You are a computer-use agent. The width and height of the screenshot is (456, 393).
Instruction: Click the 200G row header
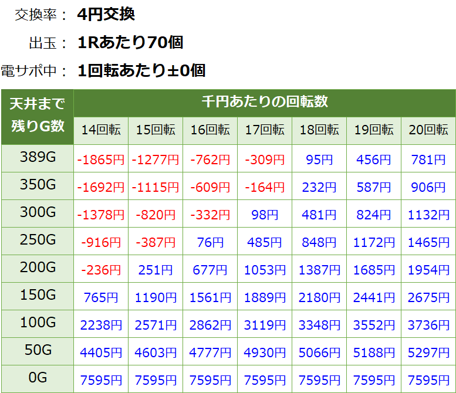point(38,269)
